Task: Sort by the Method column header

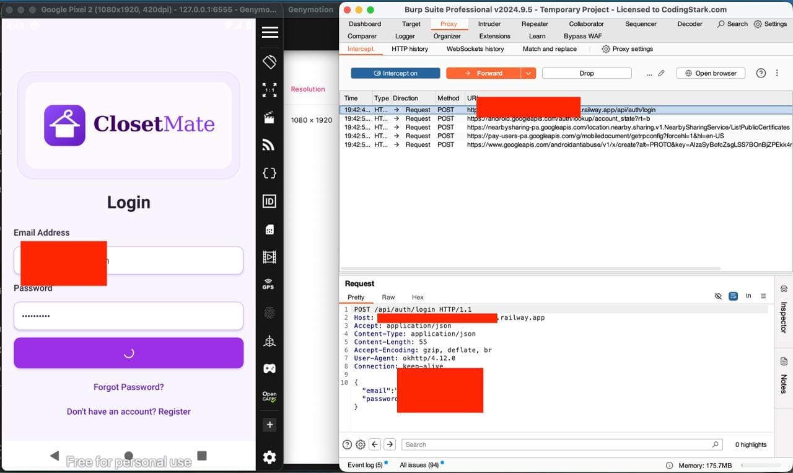Action: click(x=449, y=98)
